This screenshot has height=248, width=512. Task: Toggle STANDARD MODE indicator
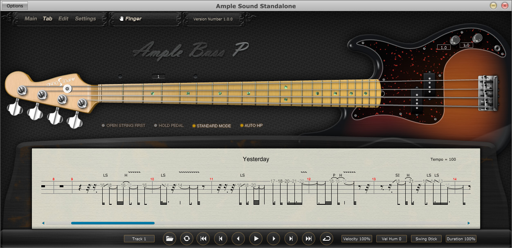212,126
